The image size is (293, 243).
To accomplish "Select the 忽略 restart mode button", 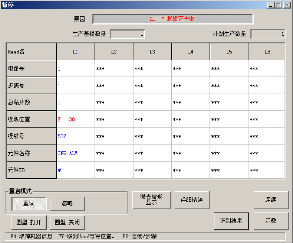I will [68, 204].
